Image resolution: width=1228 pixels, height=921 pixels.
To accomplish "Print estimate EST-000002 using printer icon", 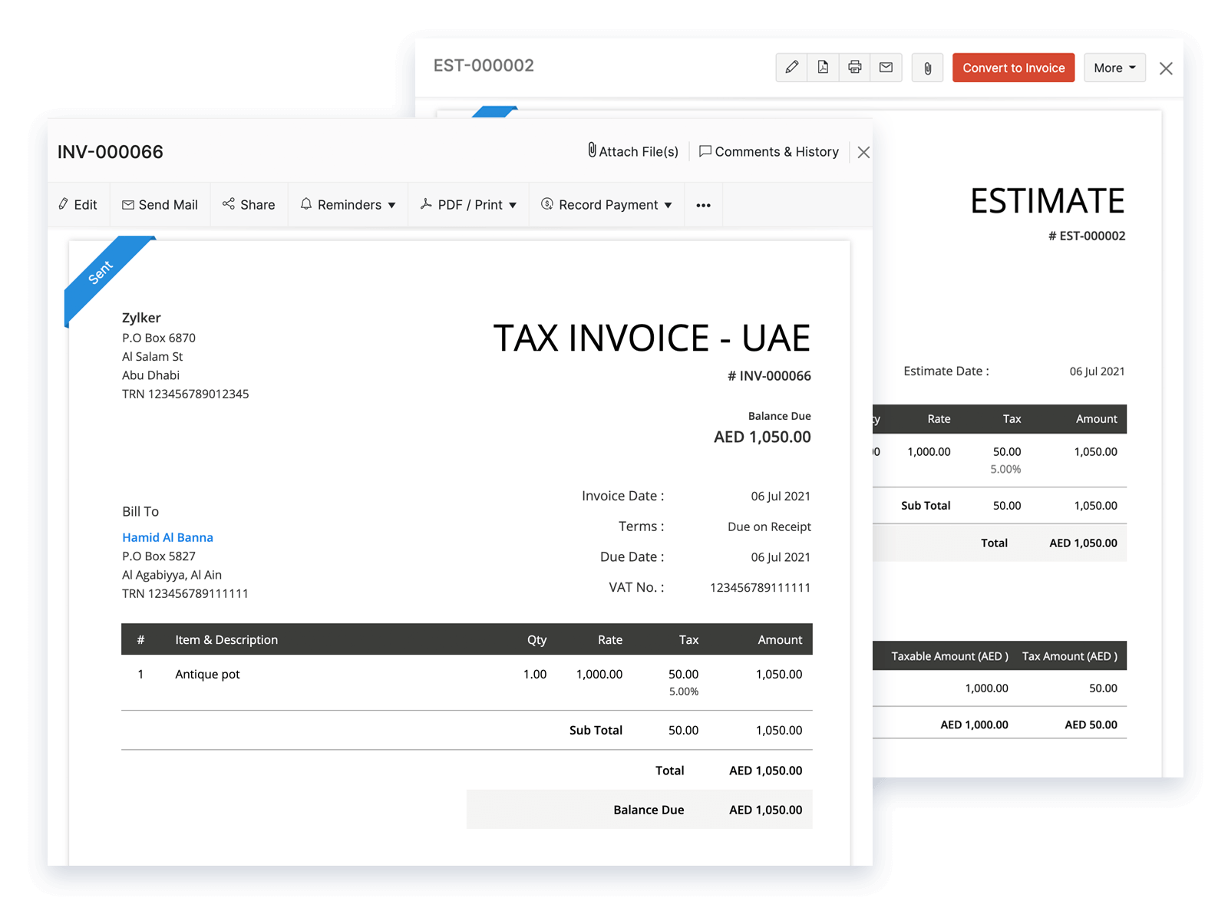I will [x=854, y=68].
